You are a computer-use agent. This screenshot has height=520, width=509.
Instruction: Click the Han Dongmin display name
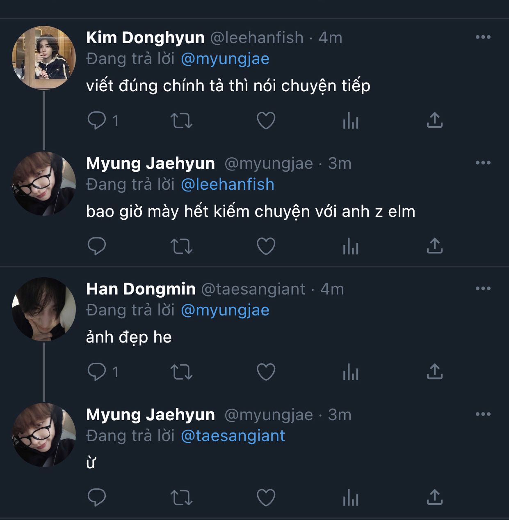[141, 289]
